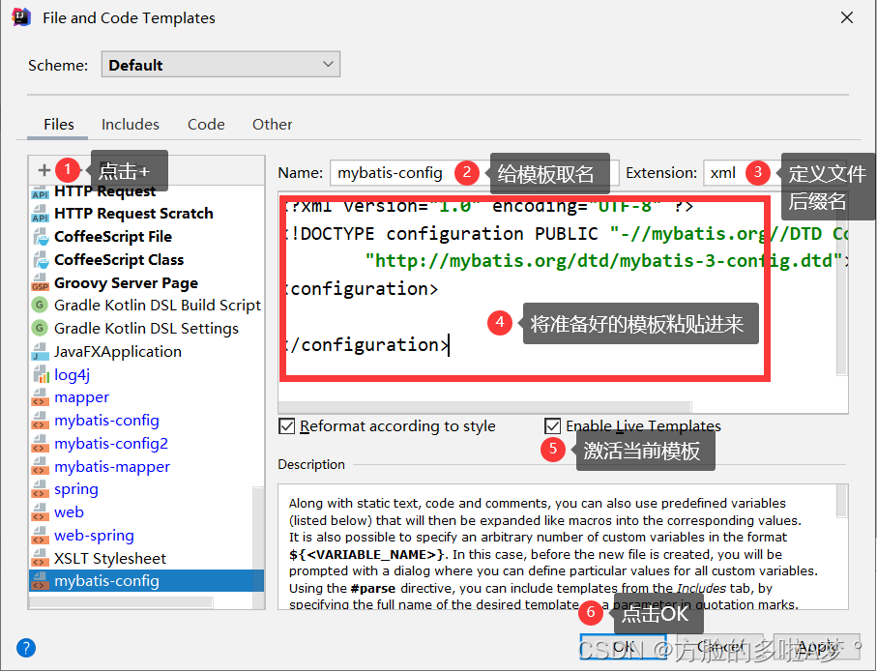Toggle Enable Live Templates checkbox
The width and height of the screenshot is (877, 672).
(553, 426)
